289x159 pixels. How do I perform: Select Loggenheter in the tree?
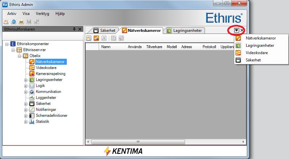(46, 98)
